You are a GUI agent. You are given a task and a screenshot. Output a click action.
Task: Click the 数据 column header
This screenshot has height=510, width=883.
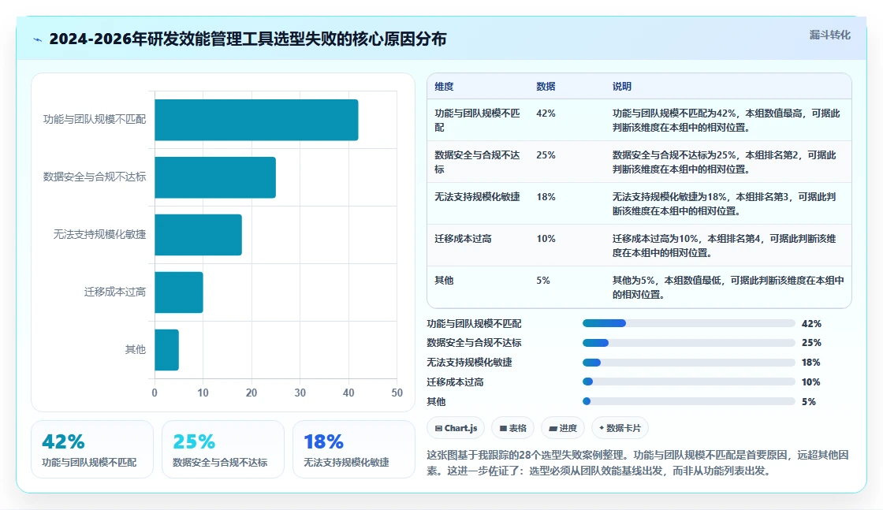[x=546, y=86]
